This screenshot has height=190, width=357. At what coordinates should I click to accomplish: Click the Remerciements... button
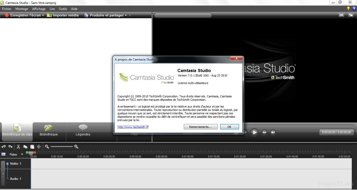[201, 127]
